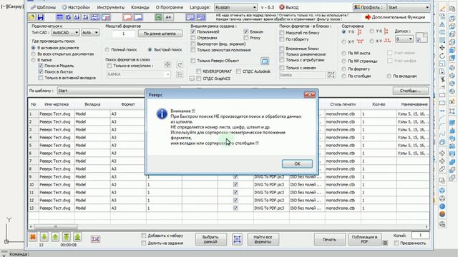This screenshot has width=458, height=257.
Task: Click the Публикация в PDF button
Action: tap(364, 240)
